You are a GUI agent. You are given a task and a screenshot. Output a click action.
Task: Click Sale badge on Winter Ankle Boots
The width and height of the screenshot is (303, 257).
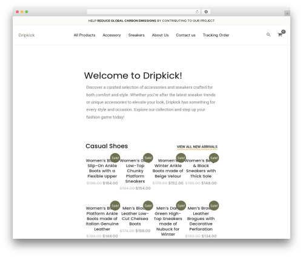[x=181, y=158]
